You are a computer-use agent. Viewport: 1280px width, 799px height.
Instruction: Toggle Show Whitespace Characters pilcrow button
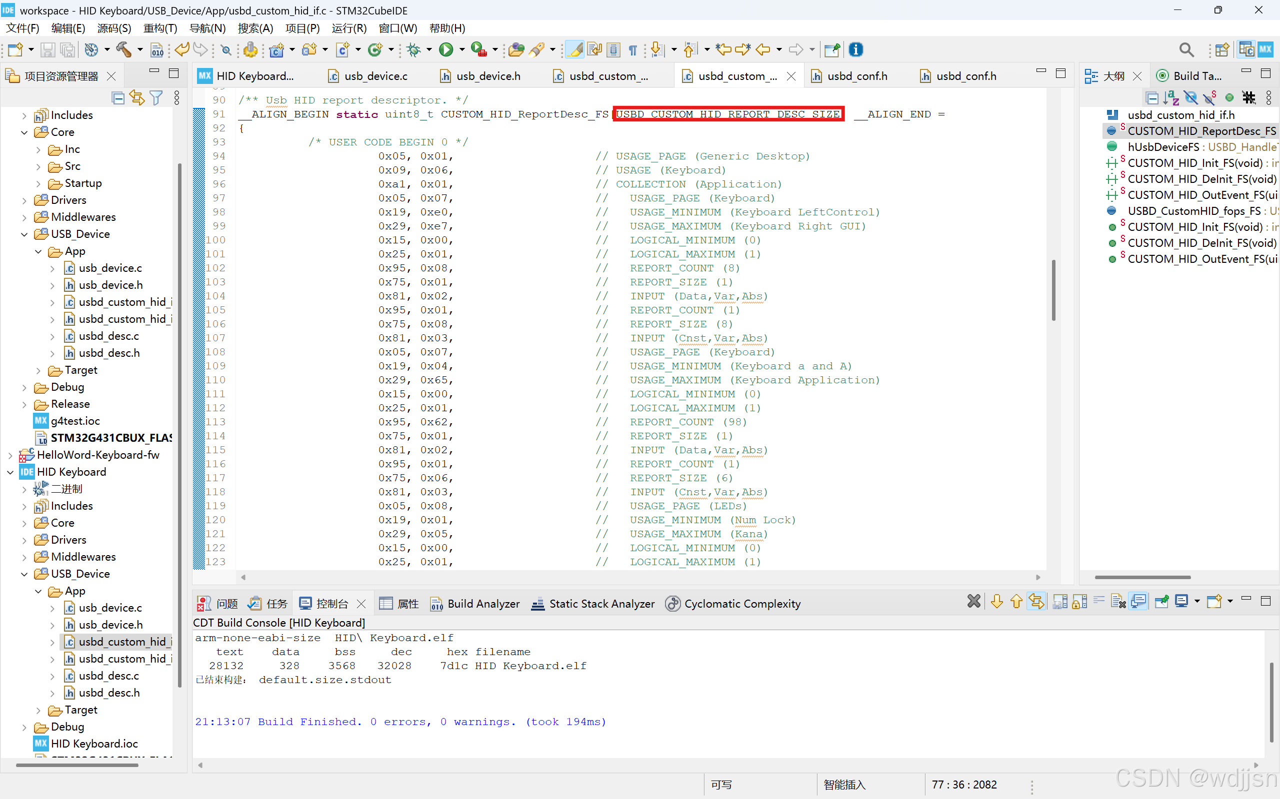pos(633,49)
